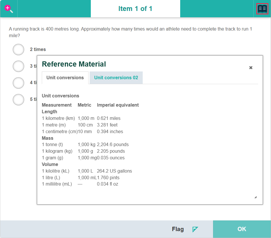Click the '1 tonne (t)' row label

[x=52, y=145]
